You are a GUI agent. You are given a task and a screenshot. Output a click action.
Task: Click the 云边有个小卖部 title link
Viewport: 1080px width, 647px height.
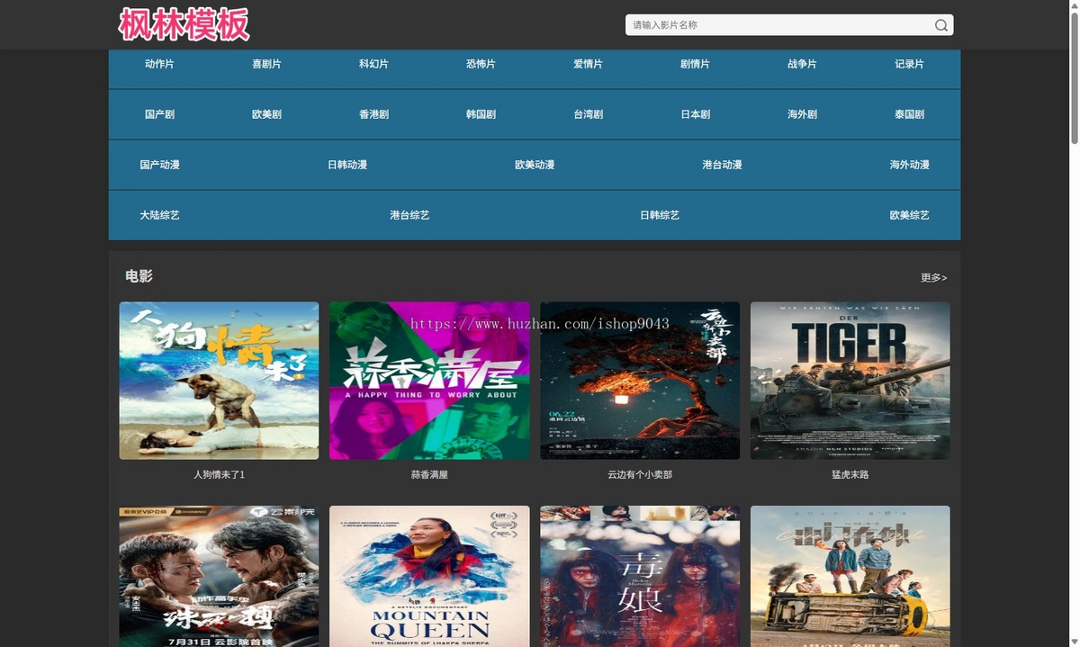tap(640, 474)
